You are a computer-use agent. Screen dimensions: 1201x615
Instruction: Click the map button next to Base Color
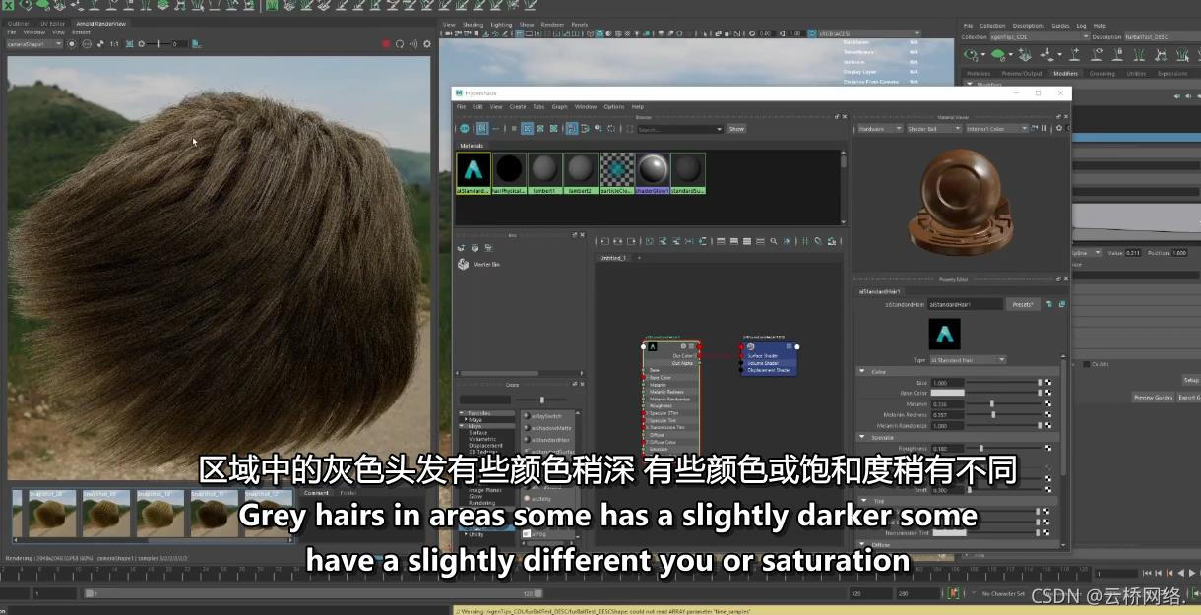click(x=1047, y=393)
